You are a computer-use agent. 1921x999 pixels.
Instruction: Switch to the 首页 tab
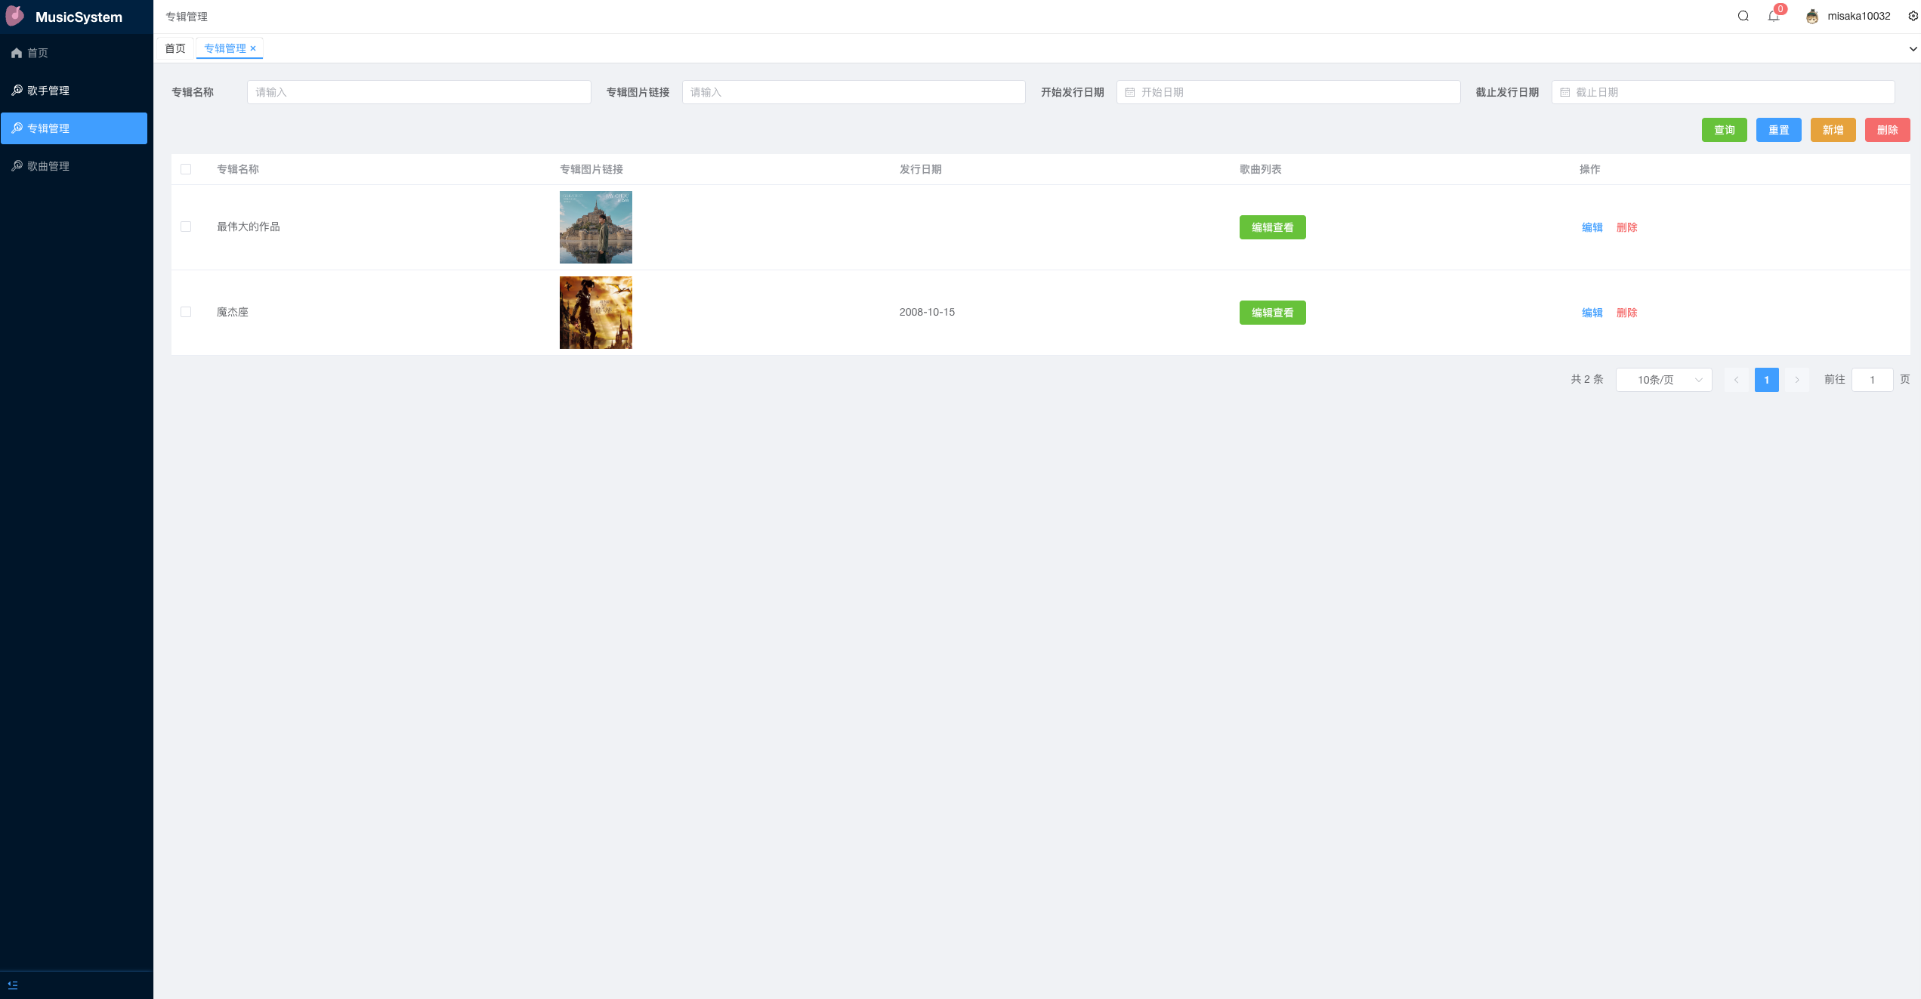coord(175,48)
